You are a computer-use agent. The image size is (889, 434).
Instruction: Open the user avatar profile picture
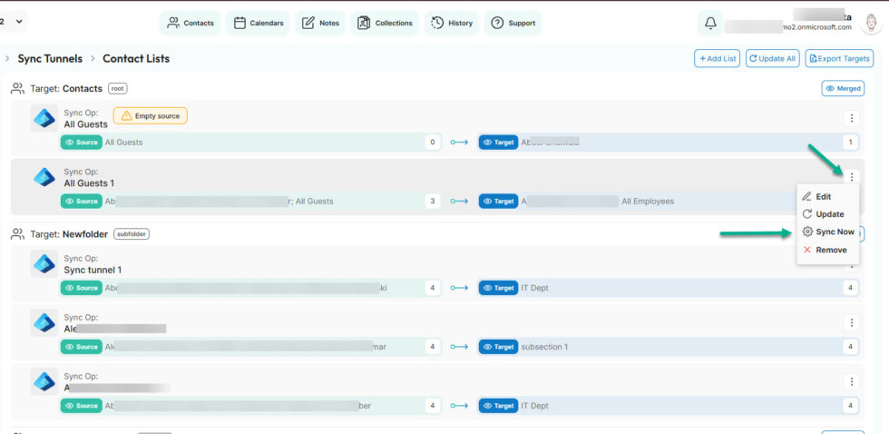click(870, 24)
